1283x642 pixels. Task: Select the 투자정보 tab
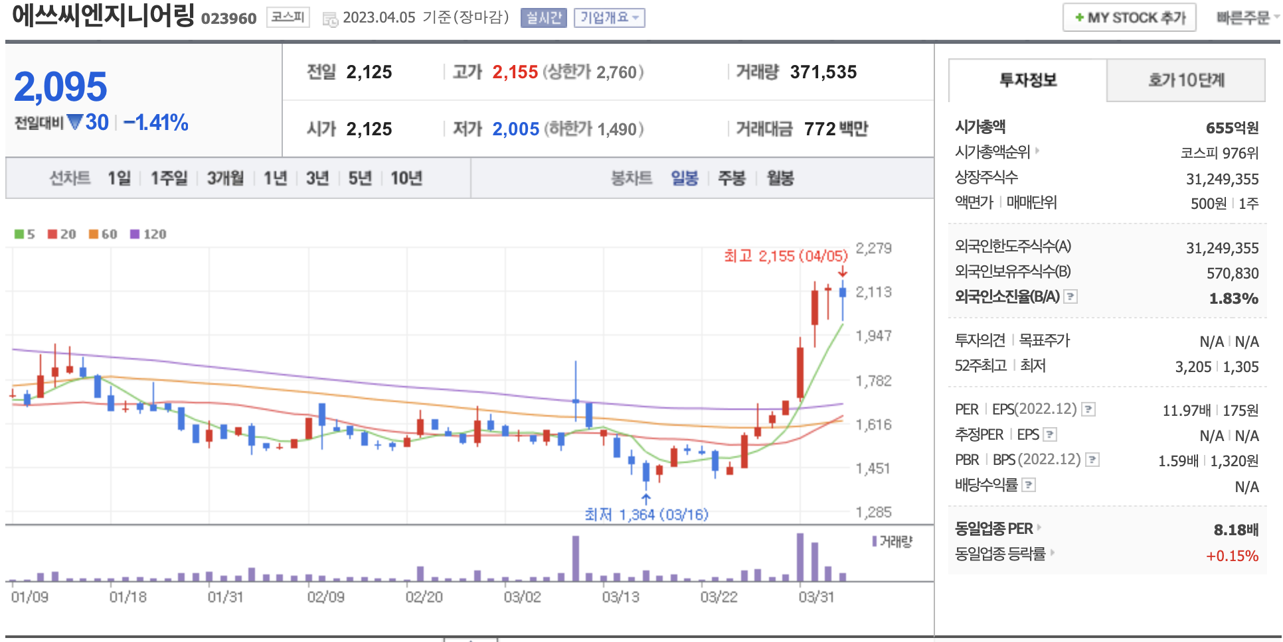point(1027,80)
